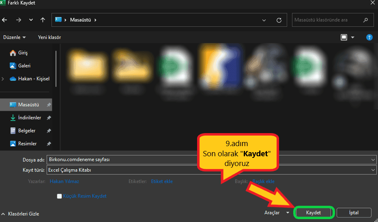Click the blue help question mark icon
Viewport: 378px width, 222px height.
point(369,37)
